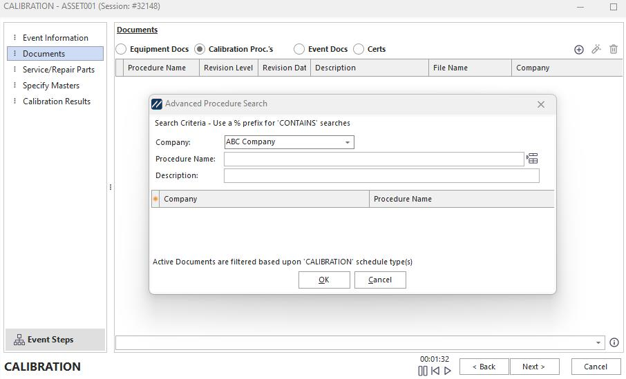The image size is (626, 379).
Task: Open Calibration Results step
Action: pos(55,101)
